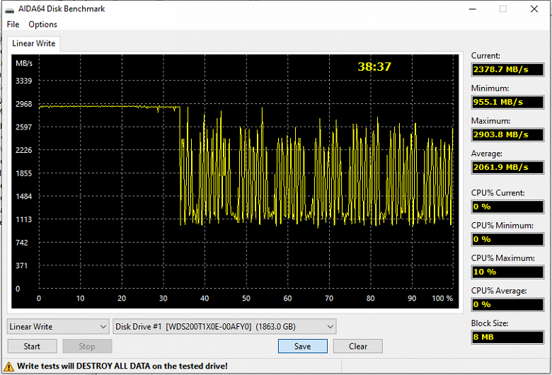552x375 pixels.
Task: Select the Linear Write tab
Action: coord(33,43)
